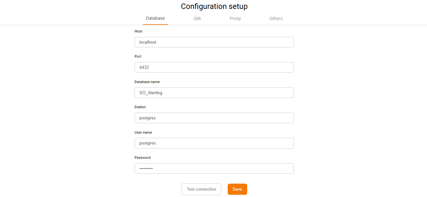This screenshot has width=427, height=197.
Task: Click the Port label text
Action: click(138, 56)
